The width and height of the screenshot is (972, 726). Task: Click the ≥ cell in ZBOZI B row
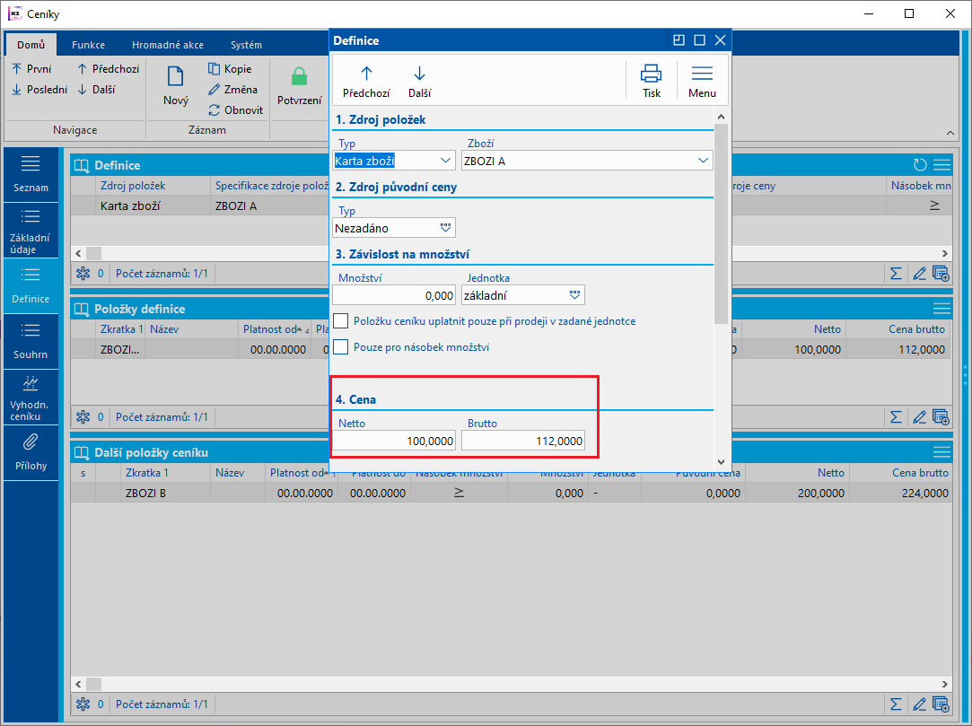tap(459, 493)
